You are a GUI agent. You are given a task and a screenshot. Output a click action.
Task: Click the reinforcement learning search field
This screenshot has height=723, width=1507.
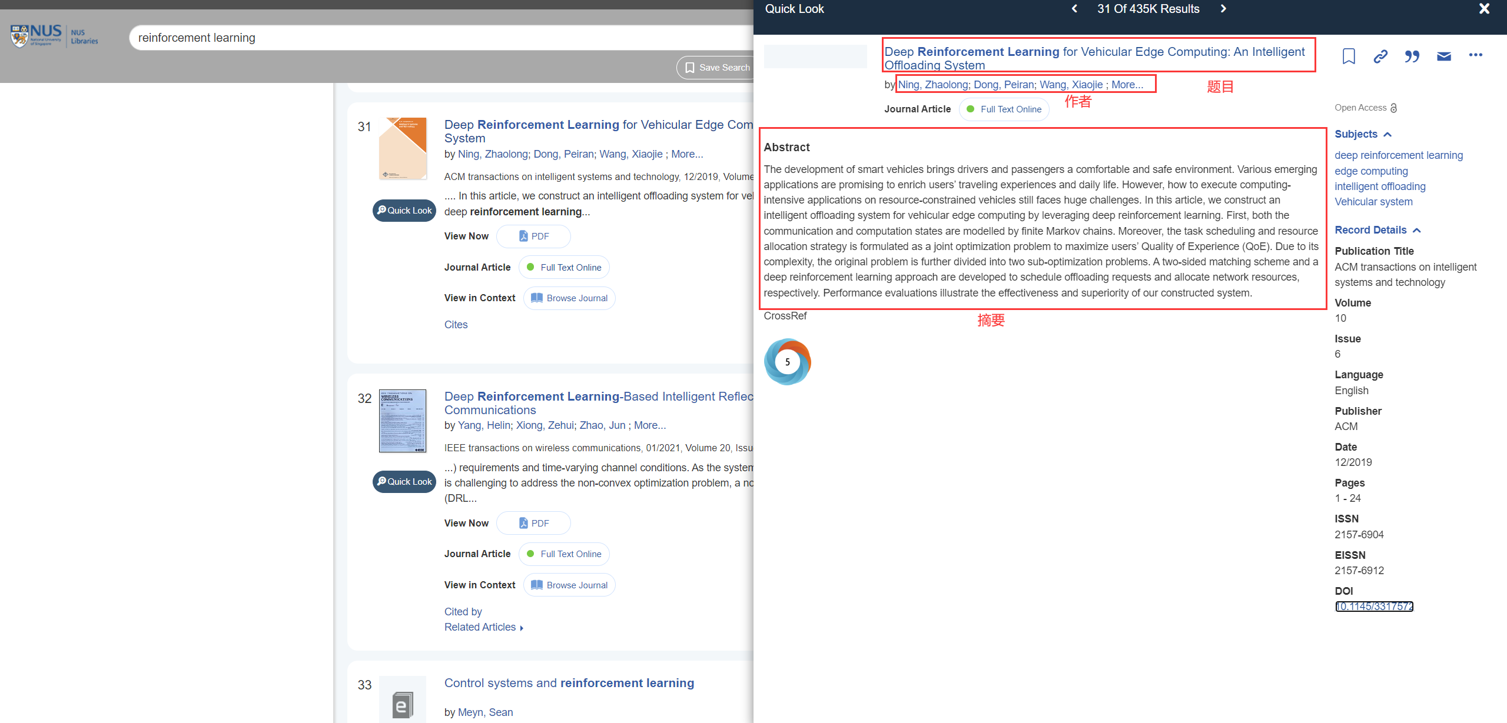(x=412, y=38)
